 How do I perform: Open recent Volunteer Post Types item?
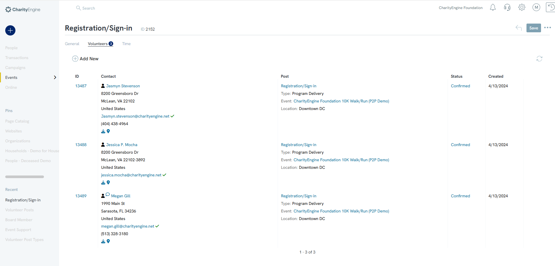tap(24, 240)
